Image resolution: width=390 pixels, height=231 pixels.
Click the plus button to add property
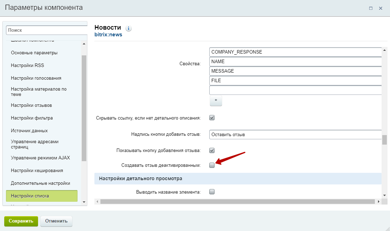click(216, 101)
